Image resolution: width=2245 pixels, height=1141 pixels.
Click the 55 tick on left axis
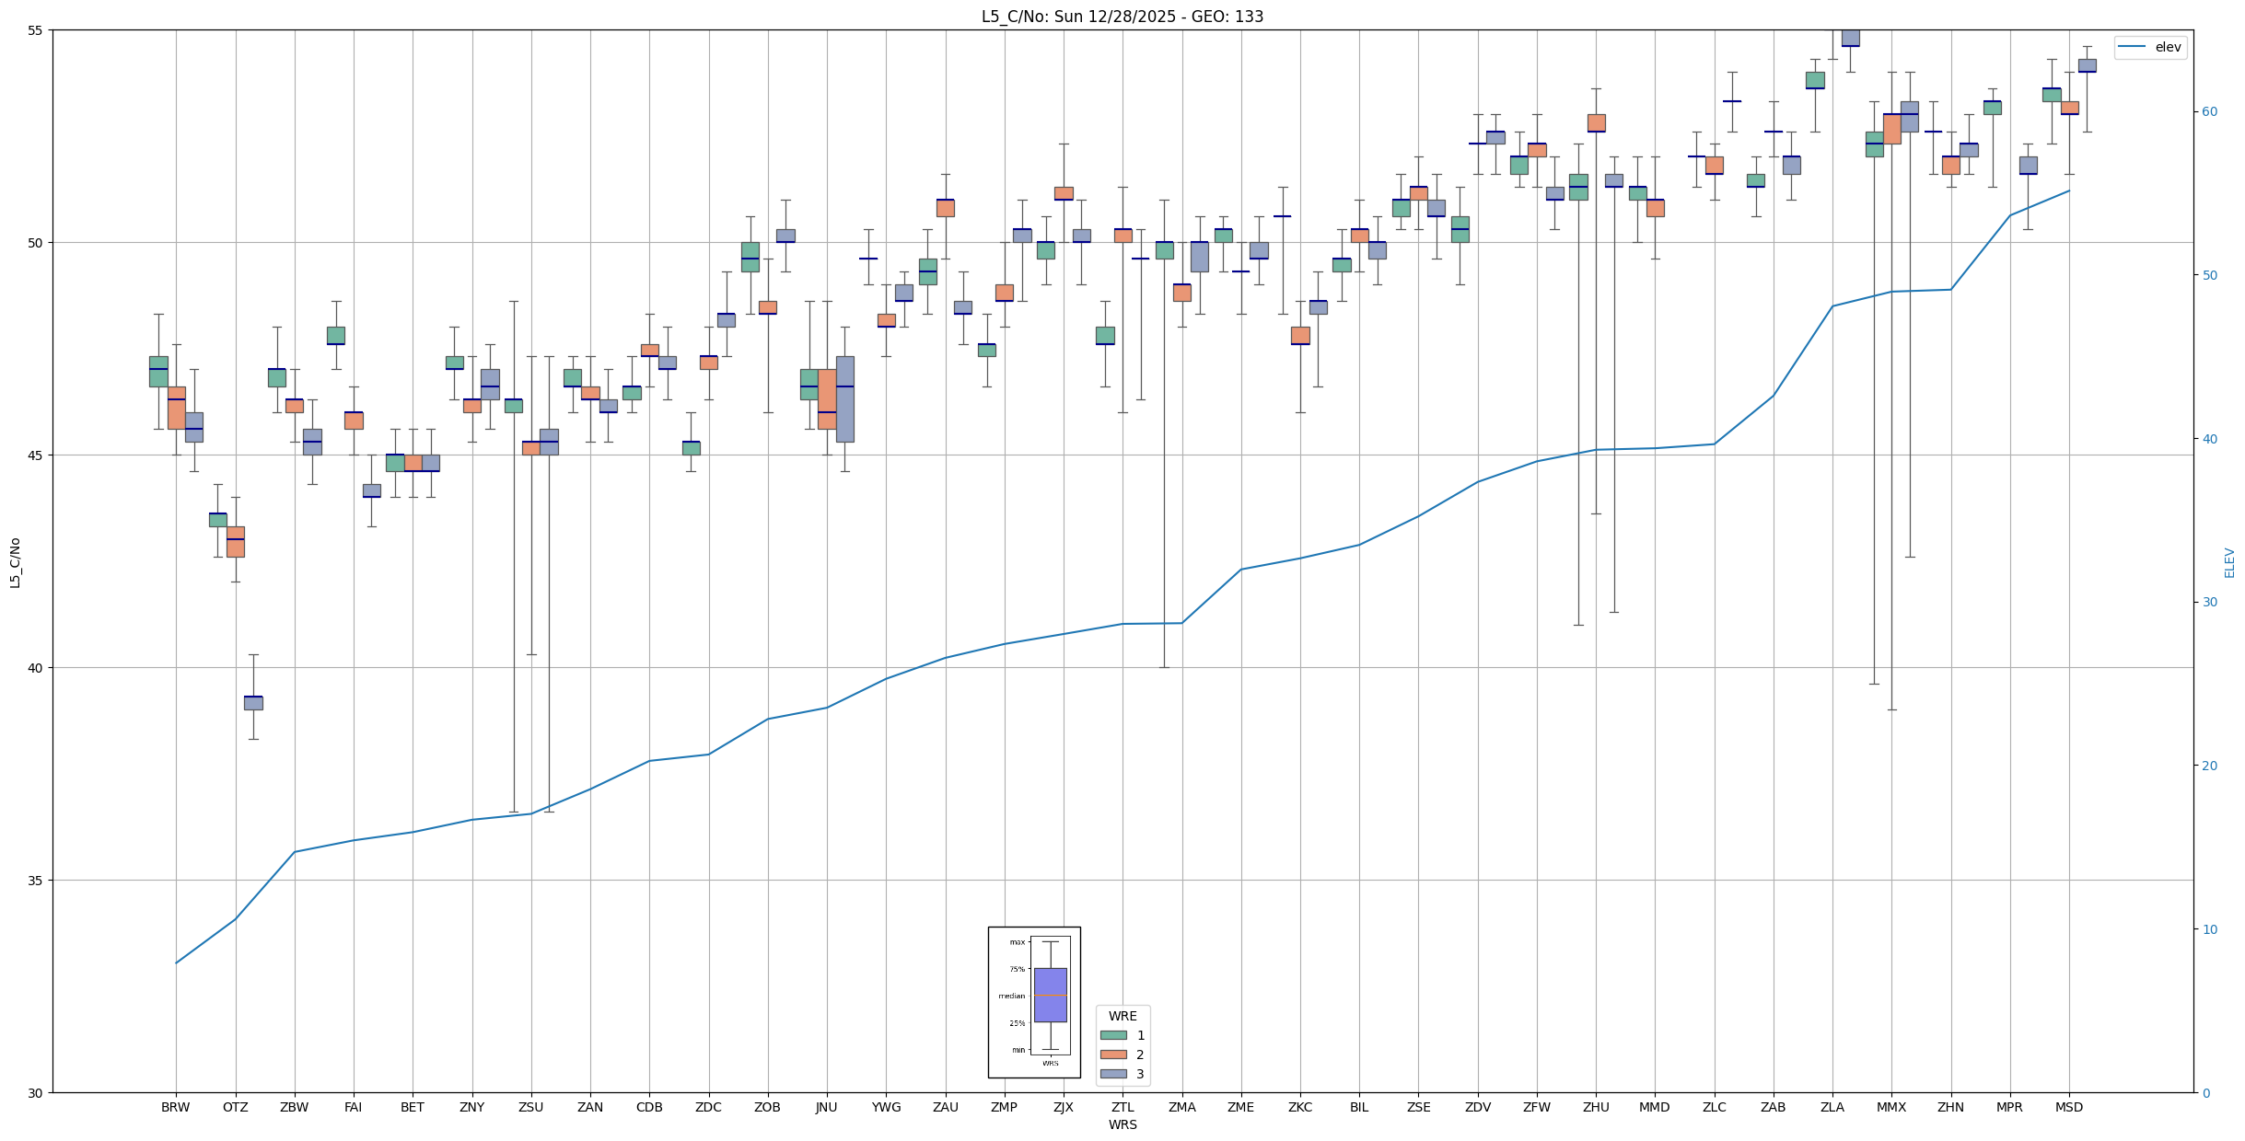36,30
